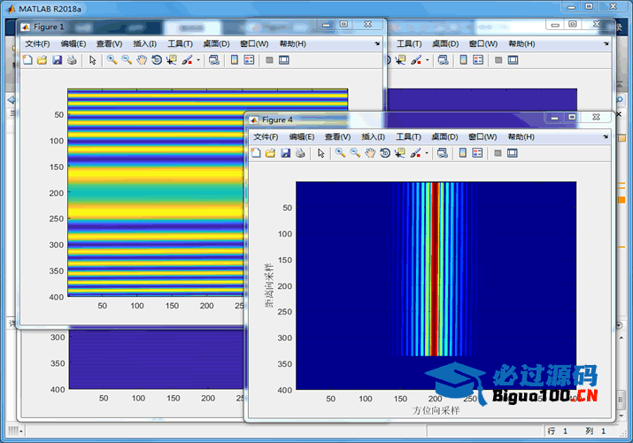Insert Colorbar via Figure 4 toolbar icon
Screen dimensions: 633x443
coord(463,153)
